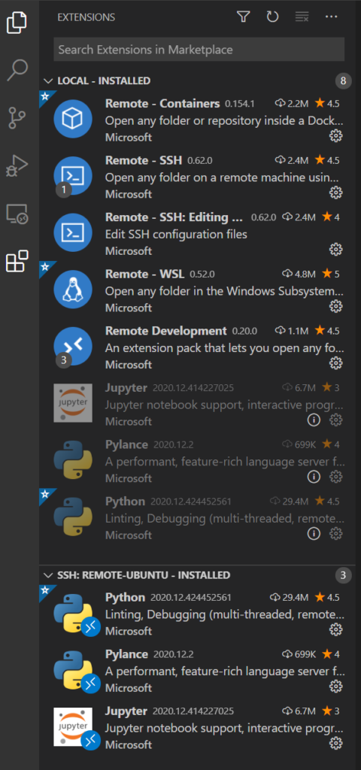This screenshot has height=770, width=361.
Task: Click the remote Python extension logo
Action: [x=73, y=612]
